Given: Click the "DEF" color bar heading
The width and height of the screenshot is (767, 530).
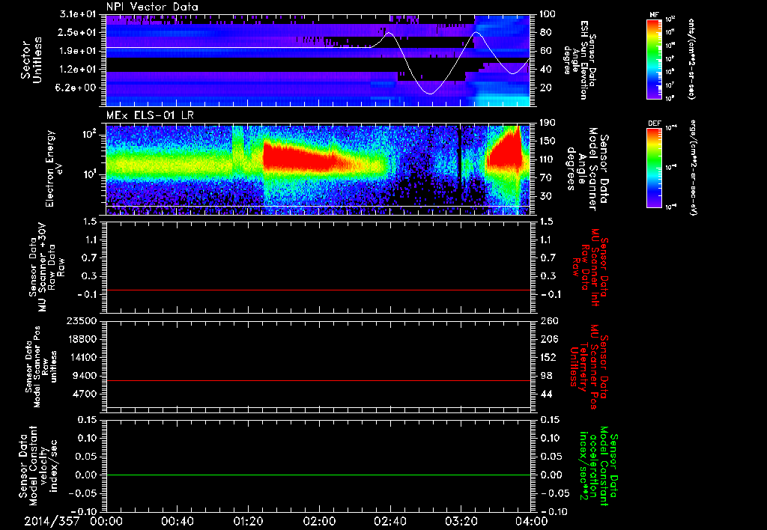Looking at the screenshot, I should pyautogui.click(x=654, y=124).
